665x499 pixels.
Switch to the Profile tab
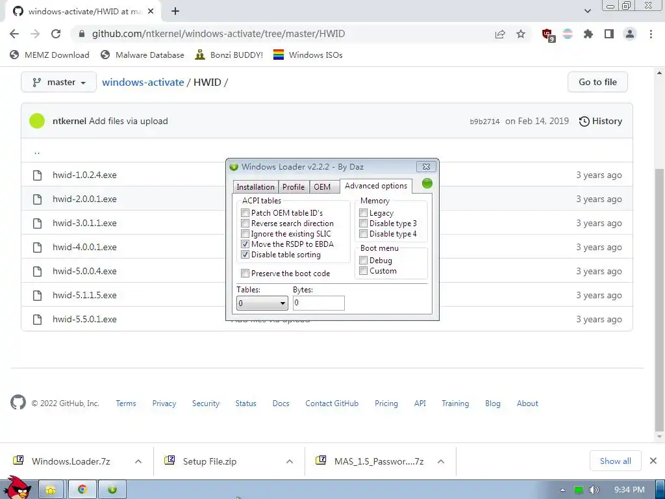click(294, 186)
